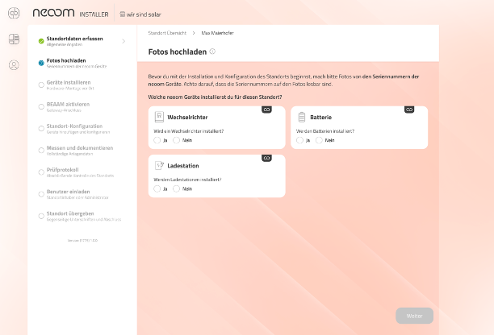Select Nein for Ladestation installation

(x=176, y=188)
